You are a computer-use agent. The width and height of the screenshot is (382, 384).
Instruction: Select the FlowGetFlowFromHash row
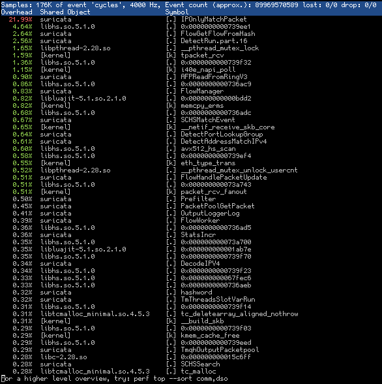(191, 33)
